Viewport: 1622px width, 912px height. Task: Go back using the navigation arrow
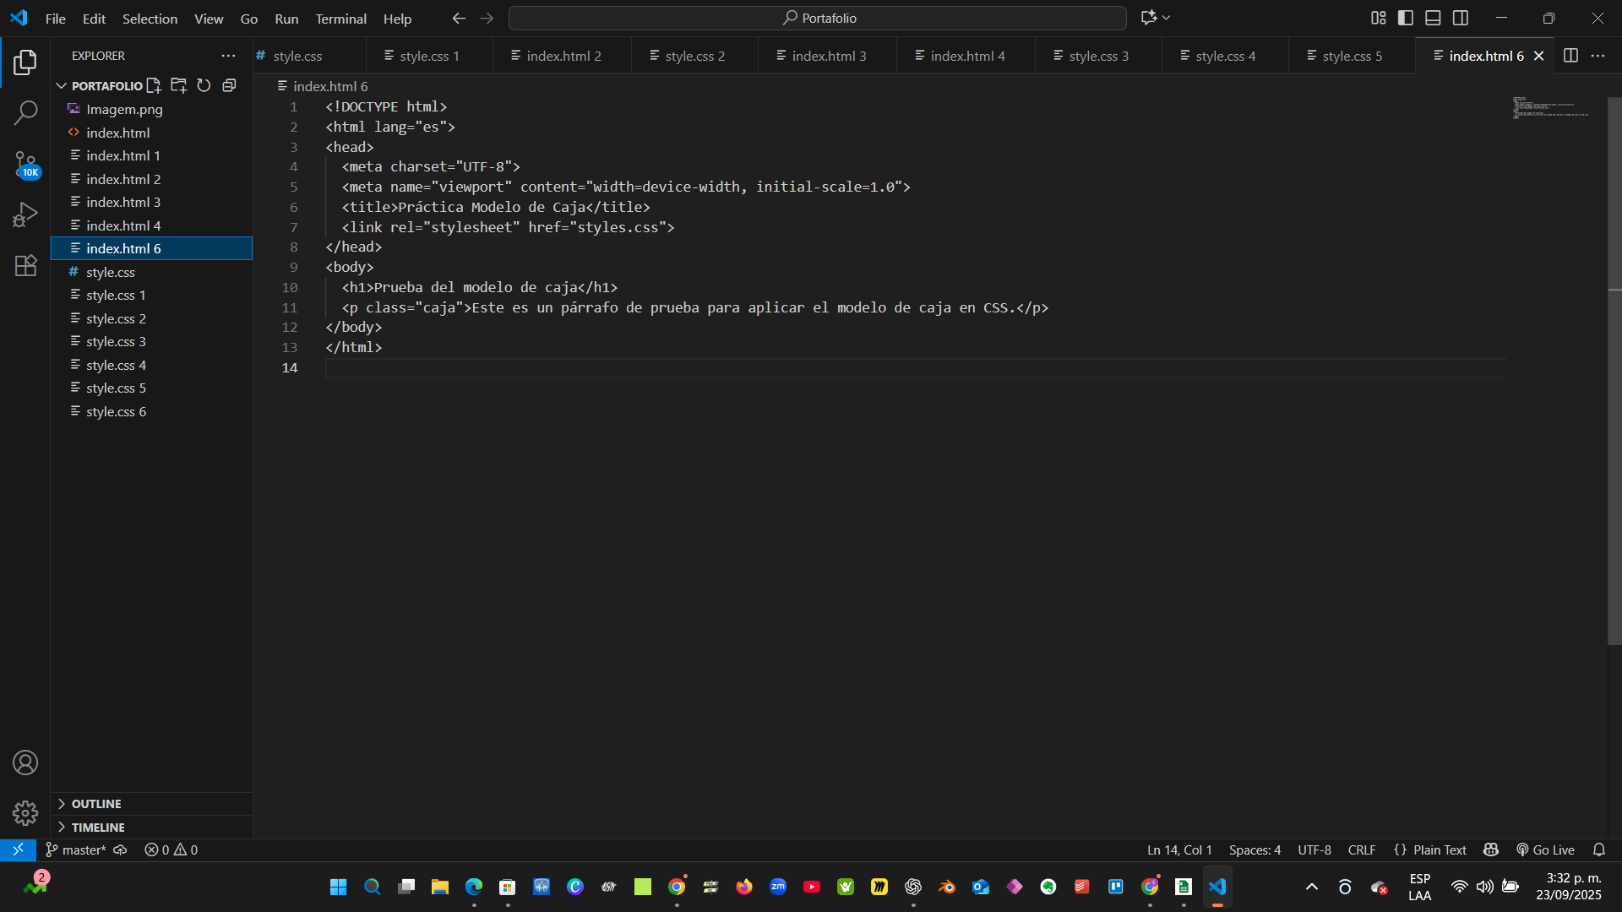[x=459, y=18]
